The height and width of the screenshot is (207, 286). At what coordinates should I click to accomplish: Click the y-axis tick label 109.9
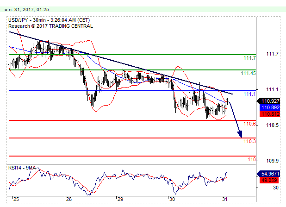272,161
